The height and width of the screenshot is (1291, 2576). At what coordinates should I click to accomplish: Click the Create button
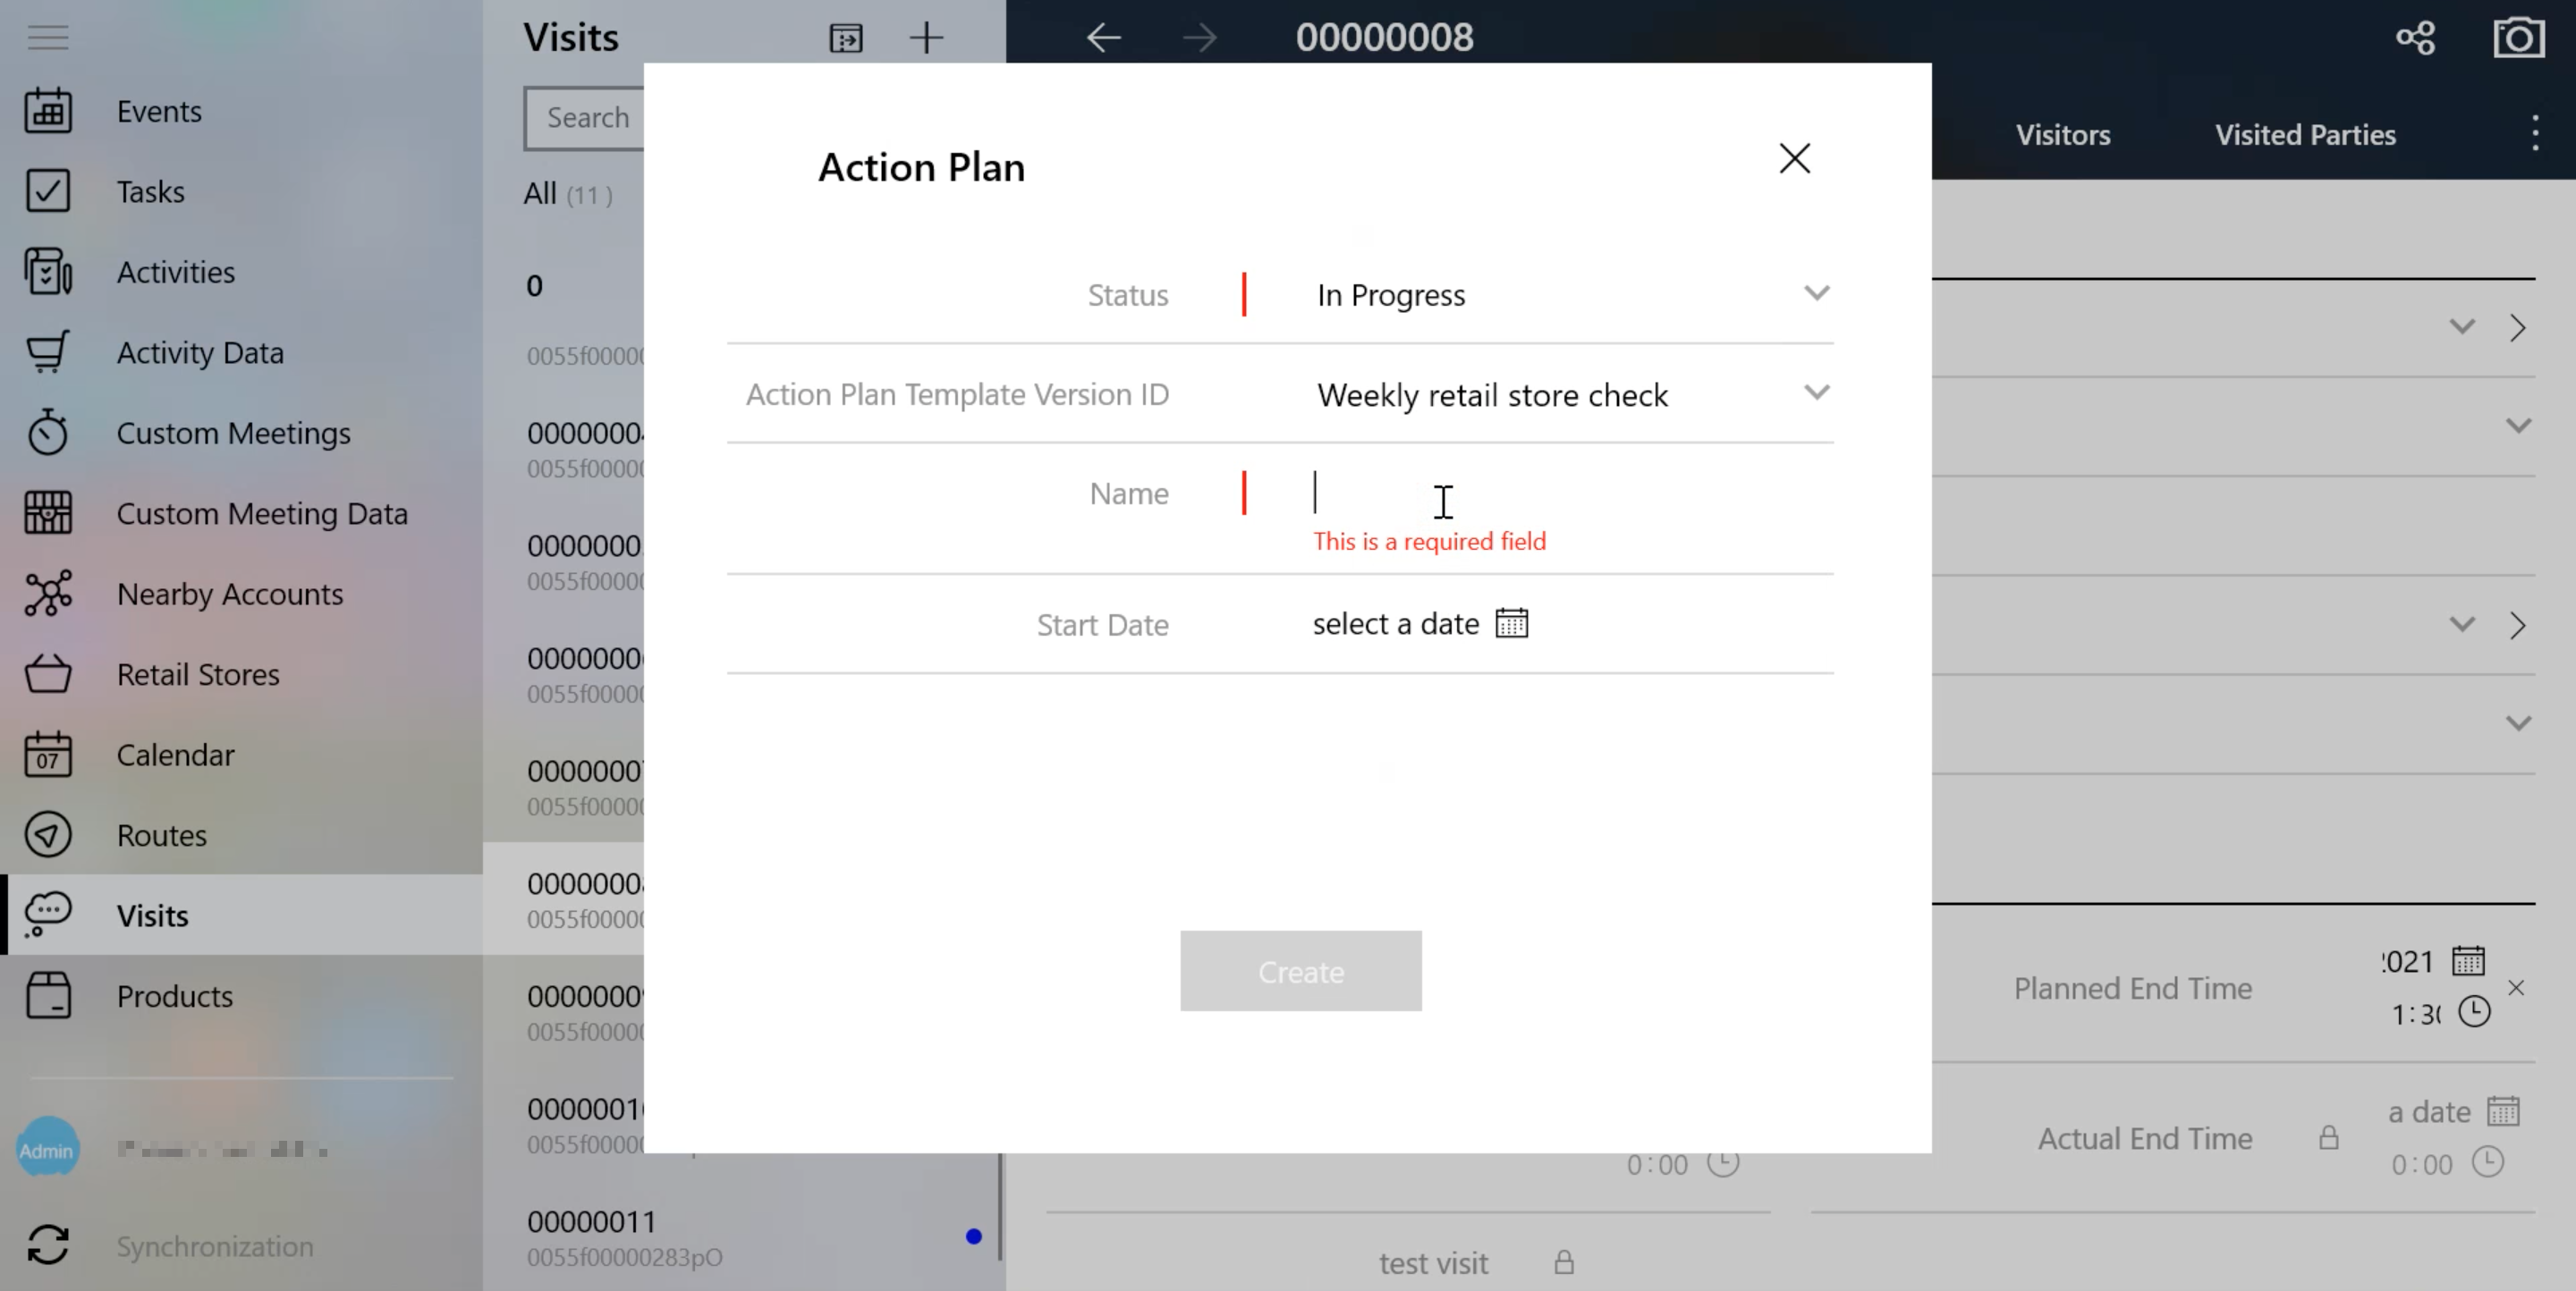click(x=1300, y=970)
